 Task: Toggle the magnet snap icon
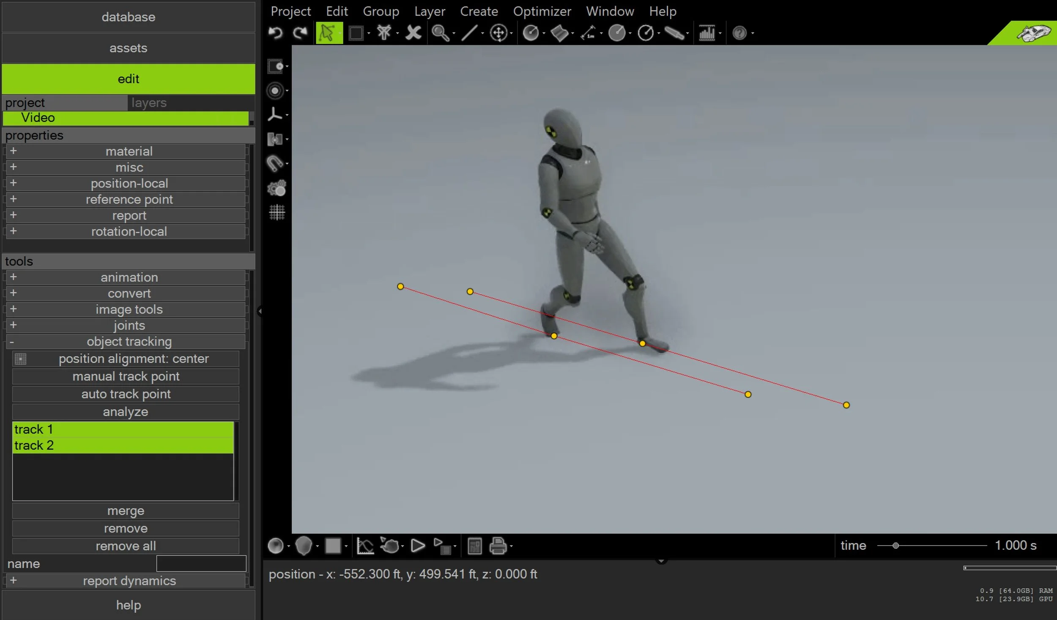click(275, 163)
